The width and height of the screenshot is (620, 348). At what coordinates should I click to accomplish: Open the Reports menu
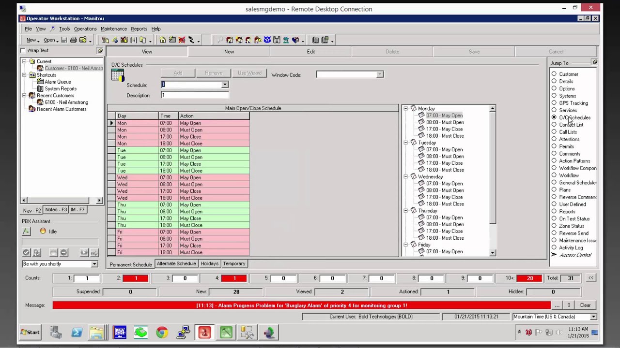click(139, 29)
